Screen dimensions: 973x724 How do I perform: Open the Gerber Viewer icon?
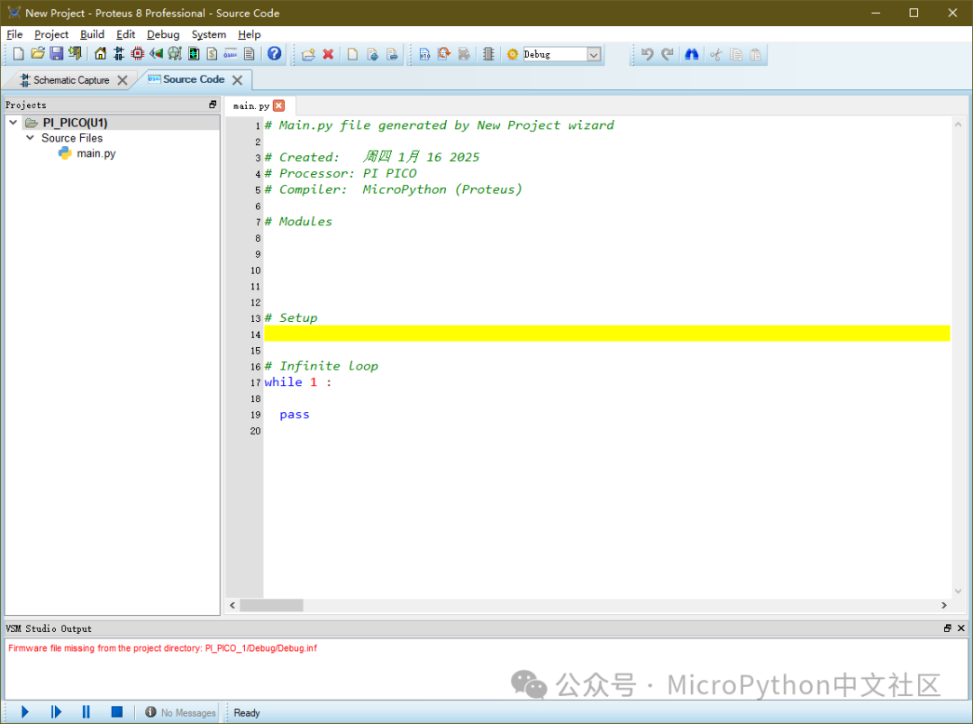pos(175,54)
